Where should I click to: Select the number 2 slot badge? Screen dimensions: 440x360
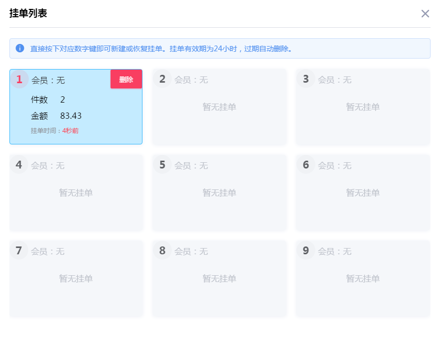coord(162,79)
